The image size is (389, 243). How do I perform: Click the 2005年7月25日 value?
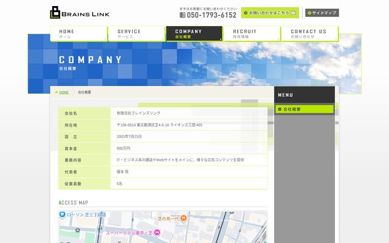(x=129, y=137)
